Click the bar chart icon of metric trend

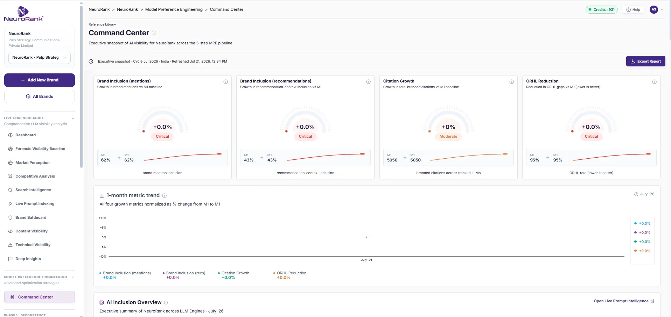pos(102,196)
